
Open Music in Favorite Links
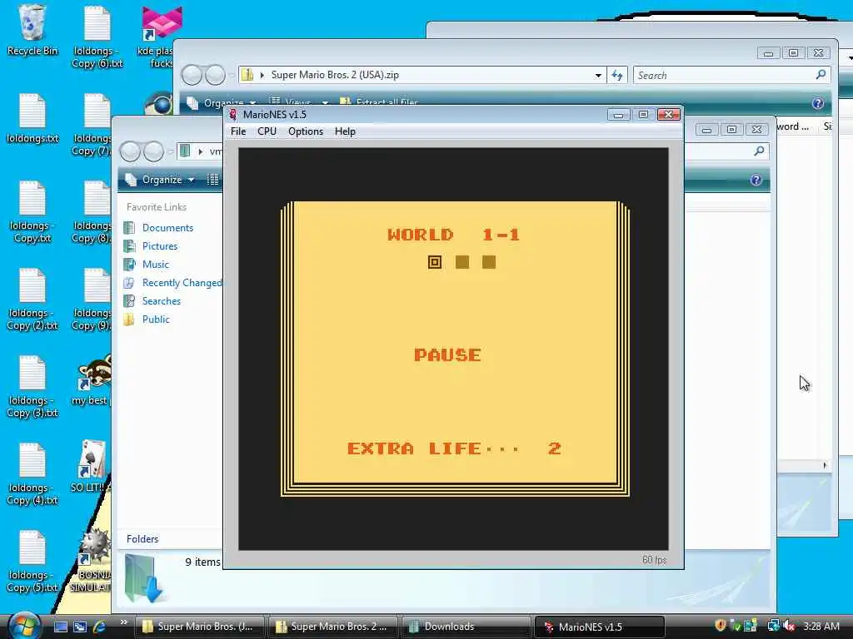[155, 265]
